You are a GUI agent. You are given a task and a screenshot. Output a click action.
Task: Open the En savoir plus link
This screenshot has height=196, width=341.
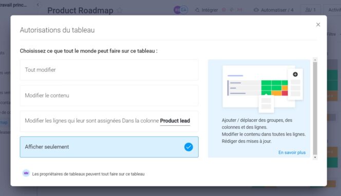click(x=292, y=153)
